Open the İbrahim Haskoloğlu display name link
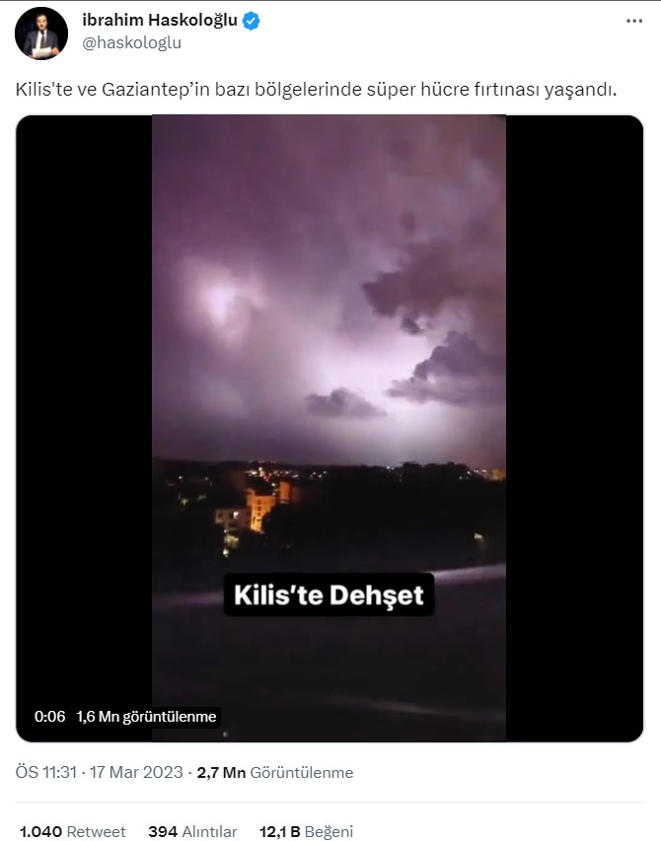Image resolution: width=661 pixels, height=841 pixels. pyautogui.click(x=160, y=20)
